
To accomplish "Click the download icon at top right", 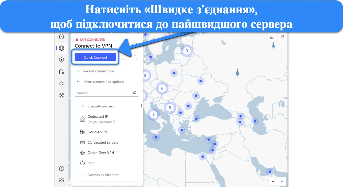I will point(272,37).
